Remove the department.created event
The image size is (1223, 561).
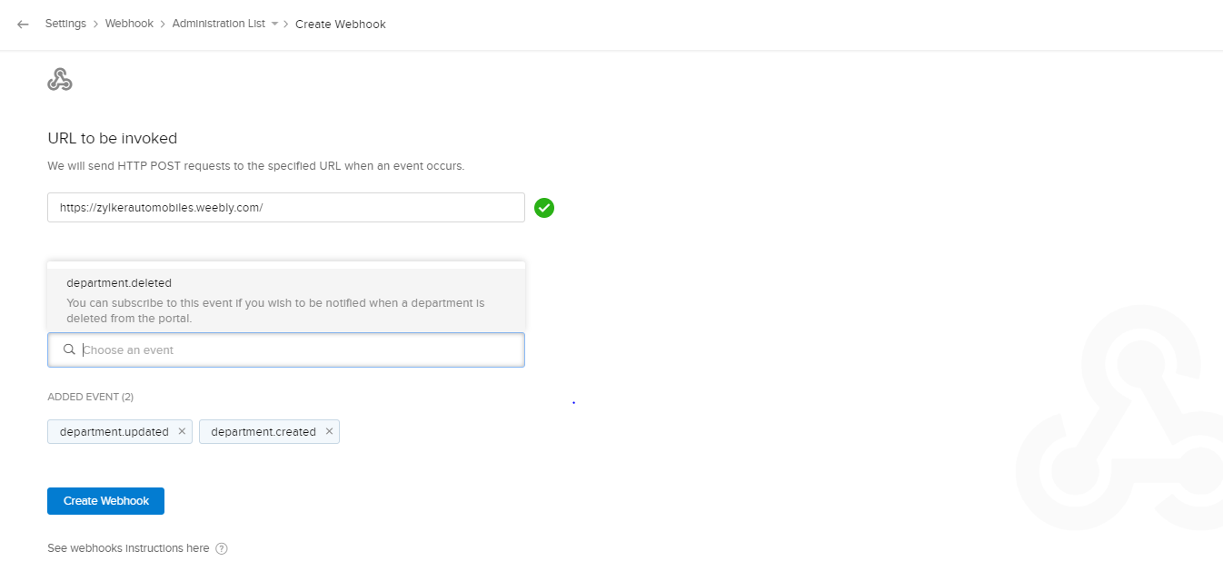tap(329, 431)
